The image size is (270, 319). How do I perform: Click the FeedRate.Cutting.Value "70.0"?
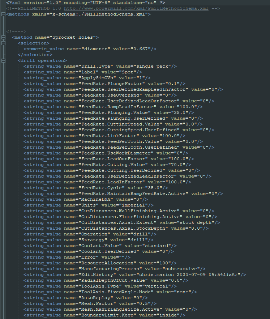point(177,165)
